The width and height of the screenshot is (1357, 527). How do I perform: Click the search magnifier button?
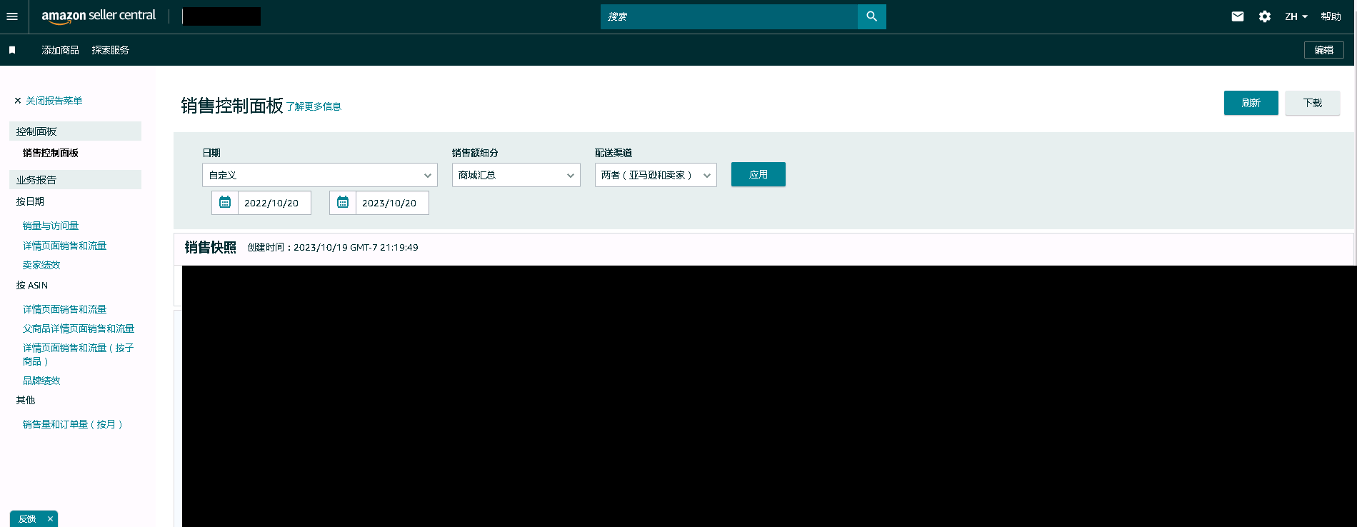871,16
